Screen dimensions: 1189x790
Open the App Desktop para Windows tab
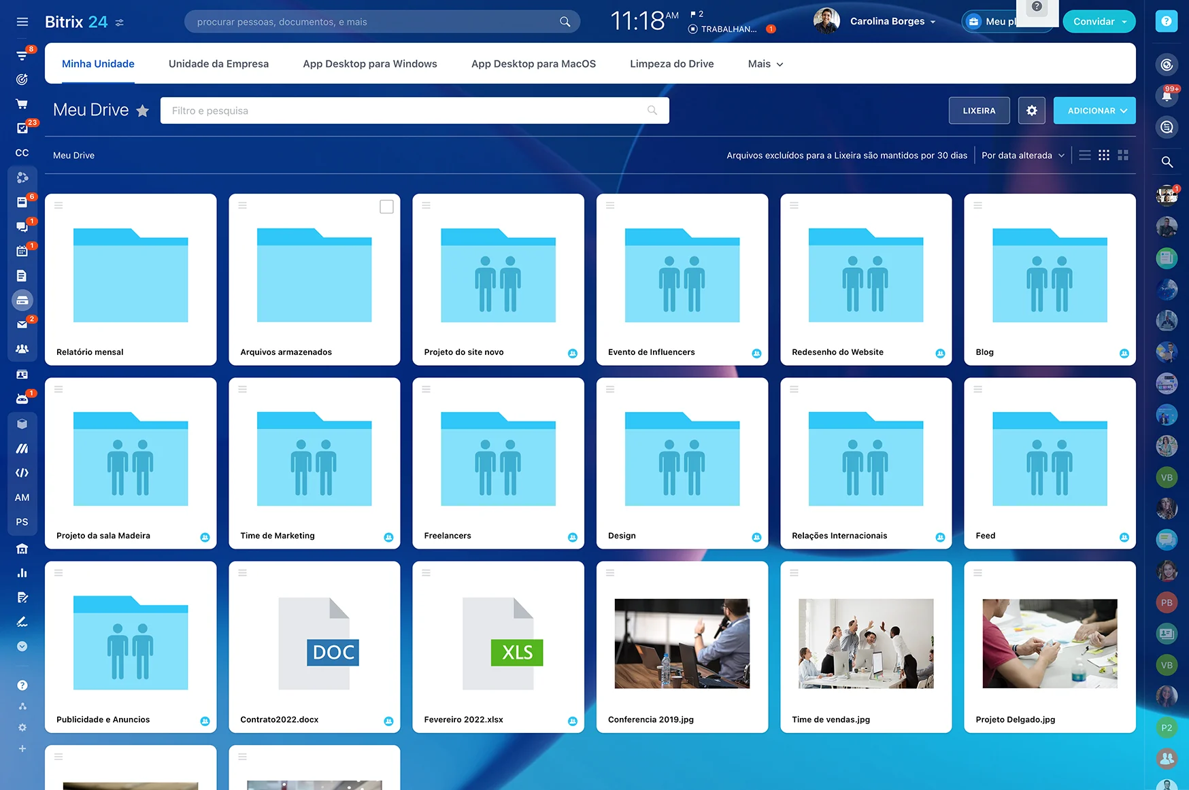click(x=369, y=63)
